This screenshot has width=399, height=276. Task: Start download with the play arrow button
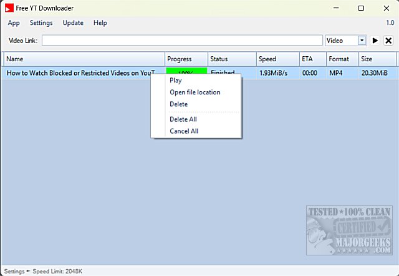coord(375,41)
